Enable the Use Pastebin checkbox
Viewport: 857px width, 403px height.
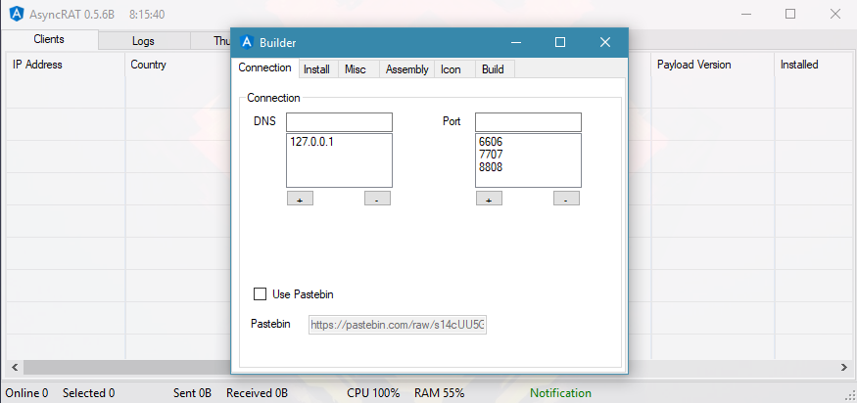(x=261, y=294)
